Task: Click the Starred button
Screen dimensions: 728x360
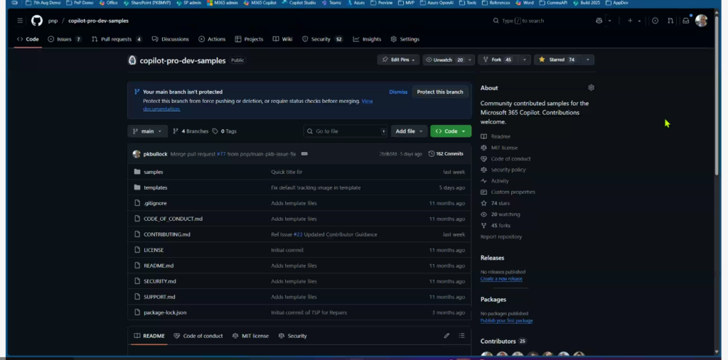Action: pos(557,60)
